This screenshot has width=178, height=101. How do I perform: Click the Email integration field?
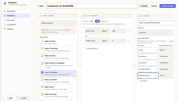pos(166,50)
